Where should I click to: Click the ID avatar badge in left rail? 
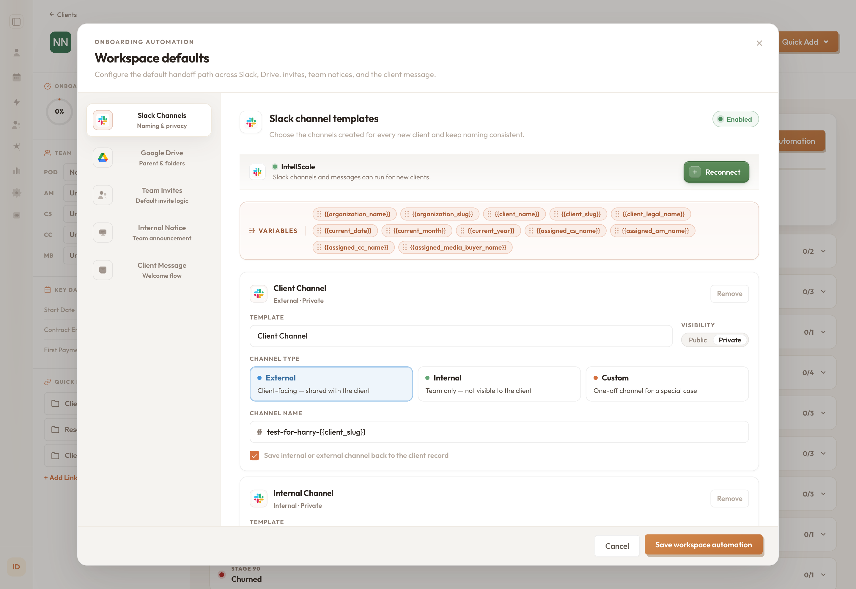pyautogui.click(x=16, y=567)
